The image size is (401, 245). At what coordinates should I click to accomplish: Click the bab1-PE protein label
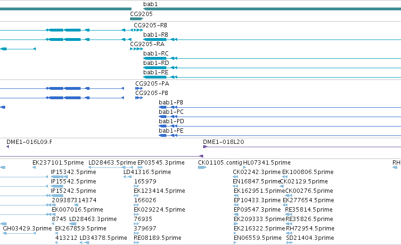click(x=171, y=131)
